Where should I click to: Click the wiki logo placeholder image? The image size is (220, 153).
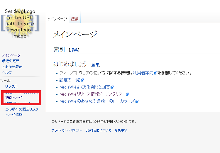[20, 23]
